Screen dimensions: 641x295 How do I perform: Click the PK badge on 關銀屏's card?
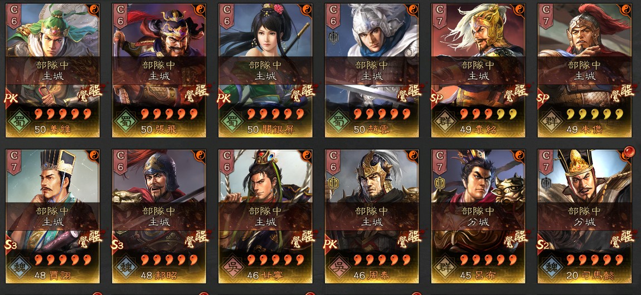[225, 99]
